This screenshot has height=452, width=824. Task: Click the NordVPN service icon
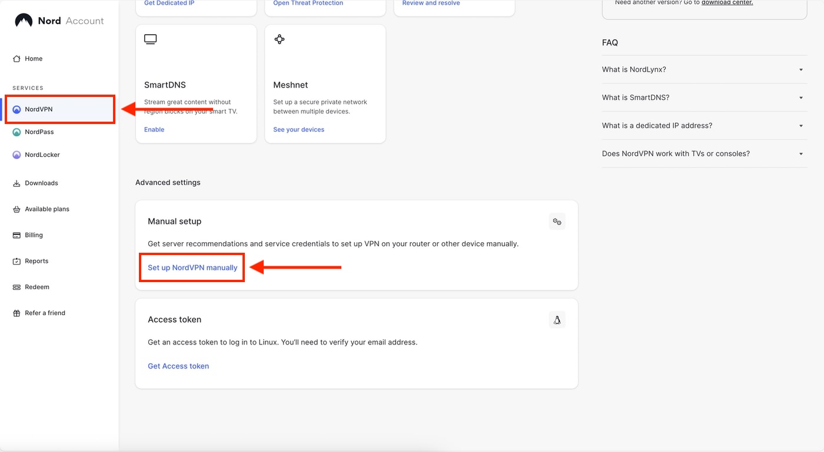tap(16, 109)
